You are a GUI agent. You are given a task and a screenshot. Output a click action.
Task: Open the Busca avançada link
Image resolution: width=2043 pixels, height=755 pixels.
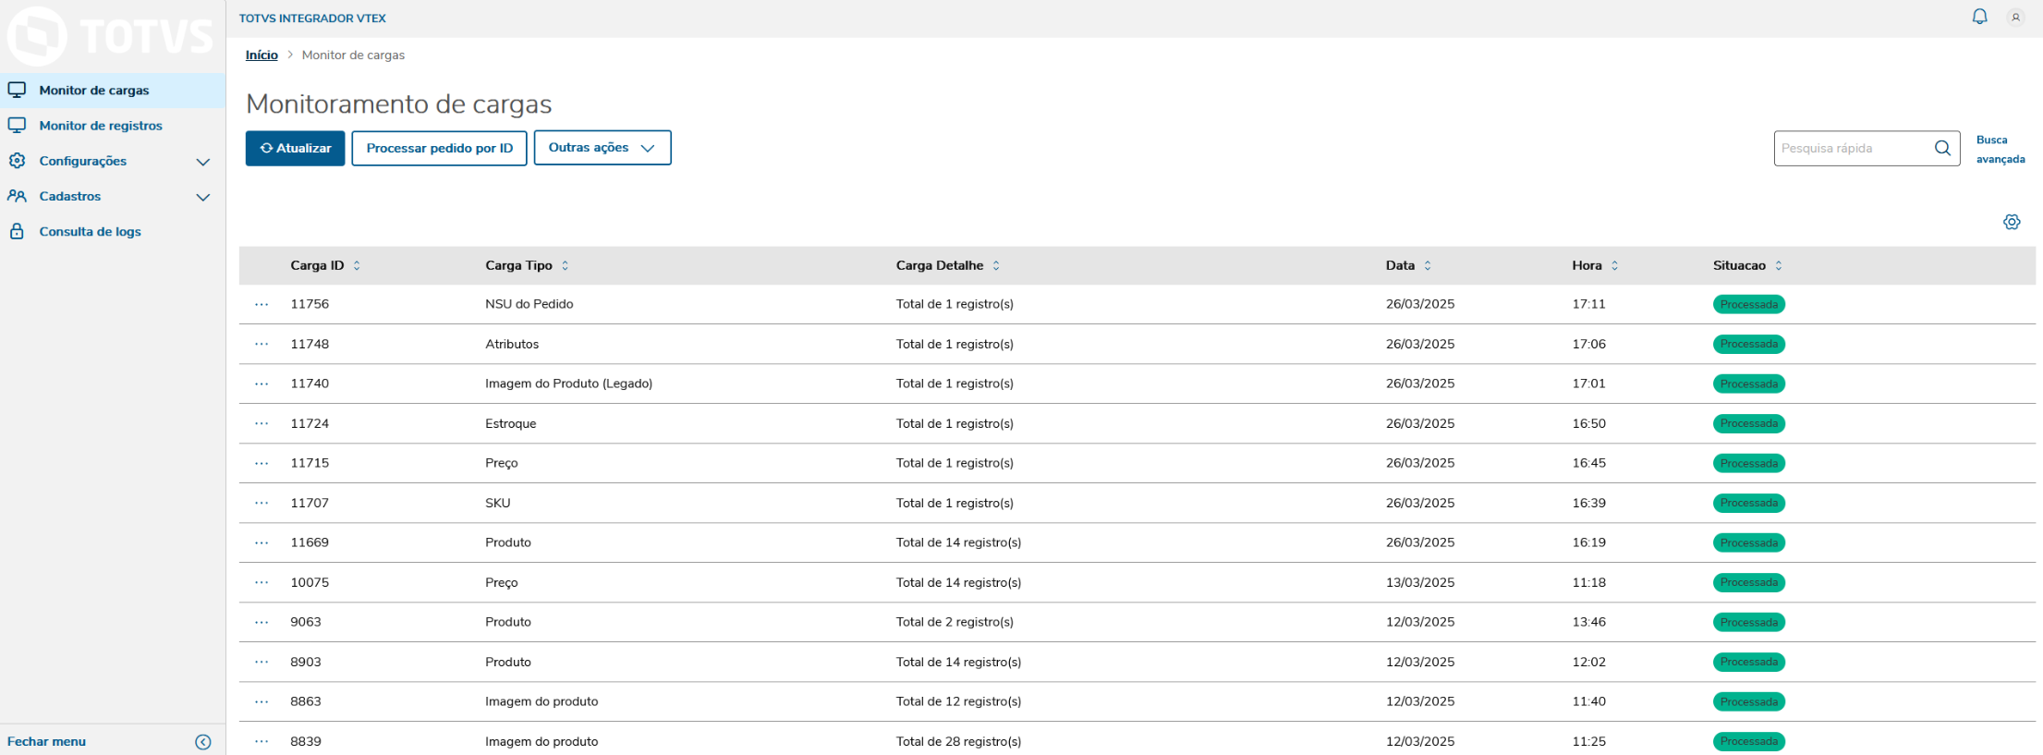(x=2000, y=150)
